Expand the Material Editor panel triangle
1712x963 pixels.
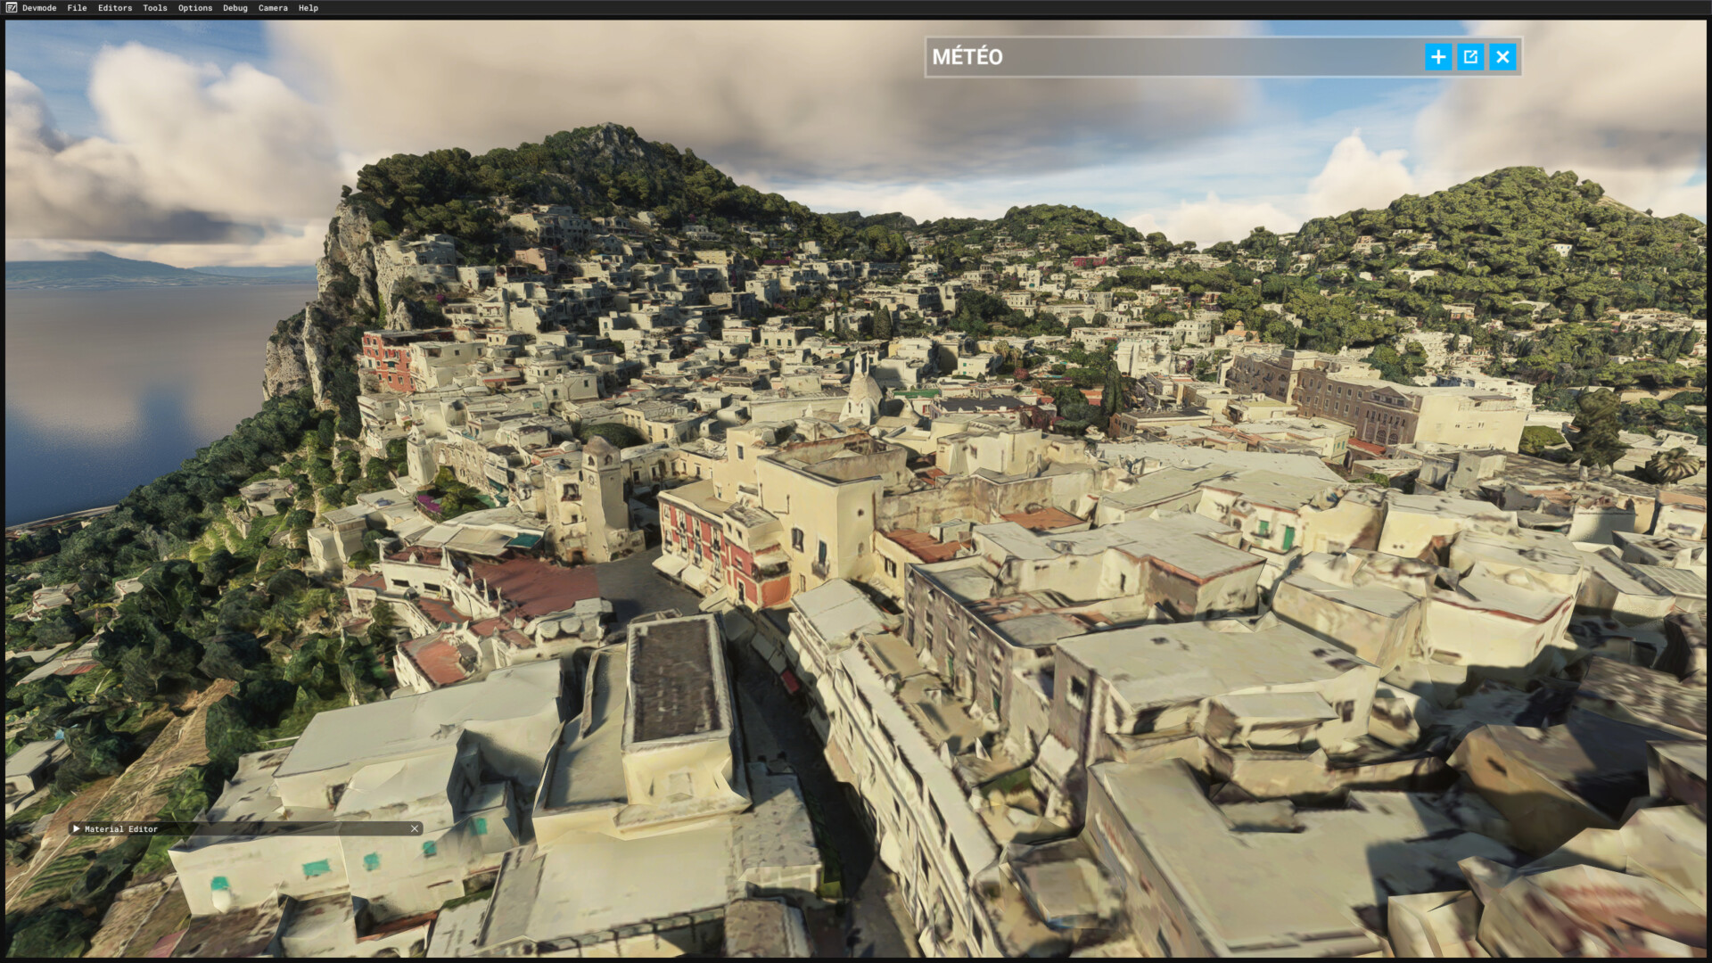(x=76, y=828)
